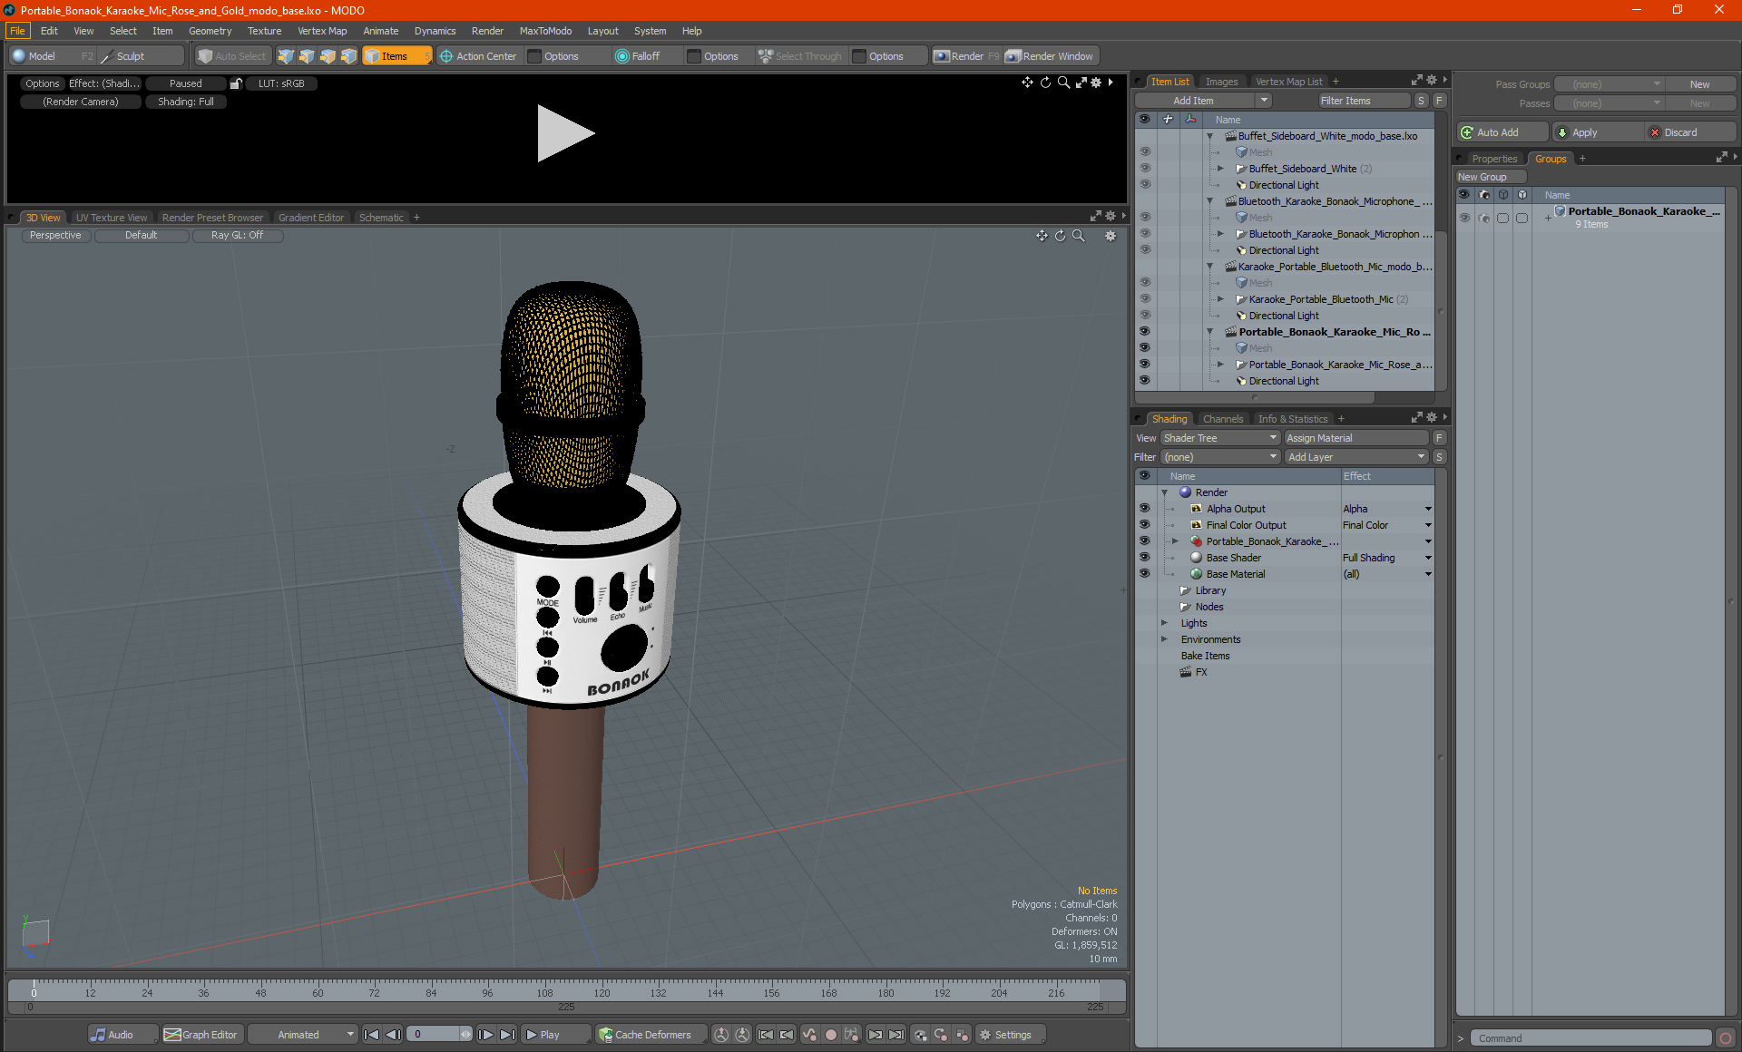Open render preview gear settings
This screenshot has height=1052, width=1742.
1096,83
